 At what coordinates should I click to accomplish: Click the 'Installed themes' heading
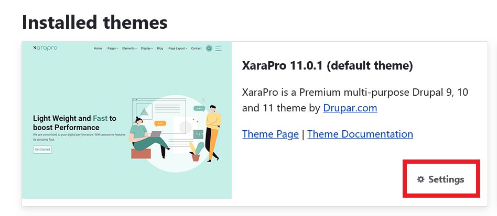(x=94, y=22)
